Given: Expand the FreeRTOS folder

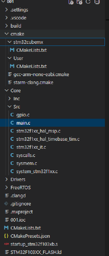Looking at the screenshot, I should coord(6,188).
